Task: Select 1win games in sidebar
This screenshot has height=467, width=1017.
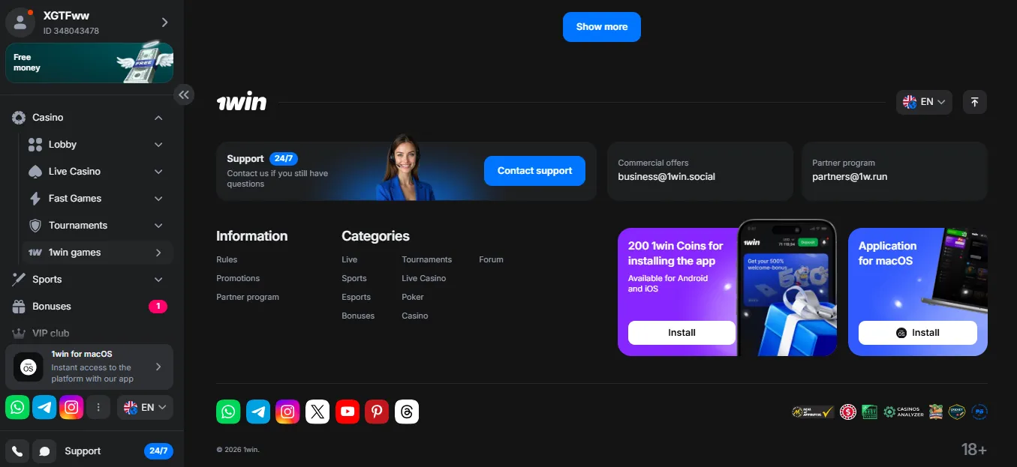Action: (75, 253)
